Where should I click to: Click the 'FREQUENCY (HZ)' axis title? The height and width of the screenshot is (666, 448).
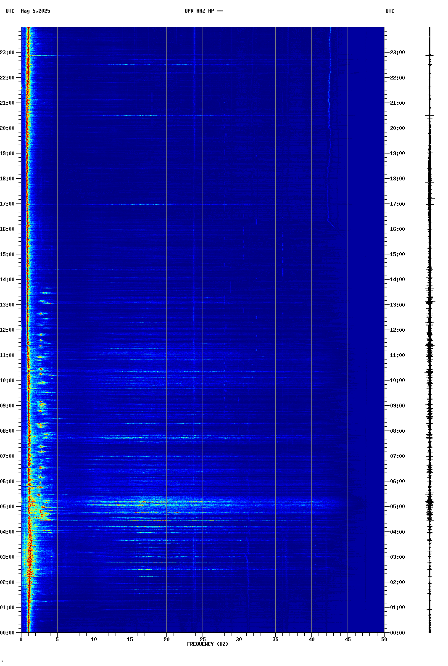(x=208, y=644)
